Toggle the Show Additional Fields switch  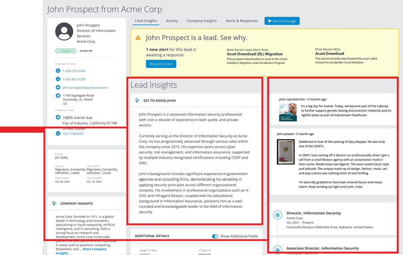[215, 236]
